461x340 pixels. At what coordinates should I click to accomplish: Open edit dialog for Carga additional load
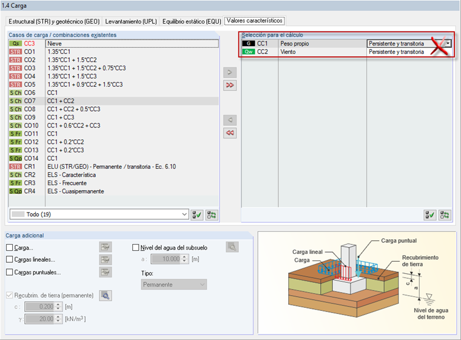click(x=106, y=247)
